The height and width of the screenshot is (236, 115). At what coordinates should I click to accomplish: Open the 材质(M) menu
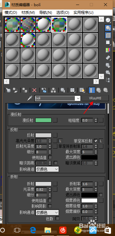click(28, 13)
